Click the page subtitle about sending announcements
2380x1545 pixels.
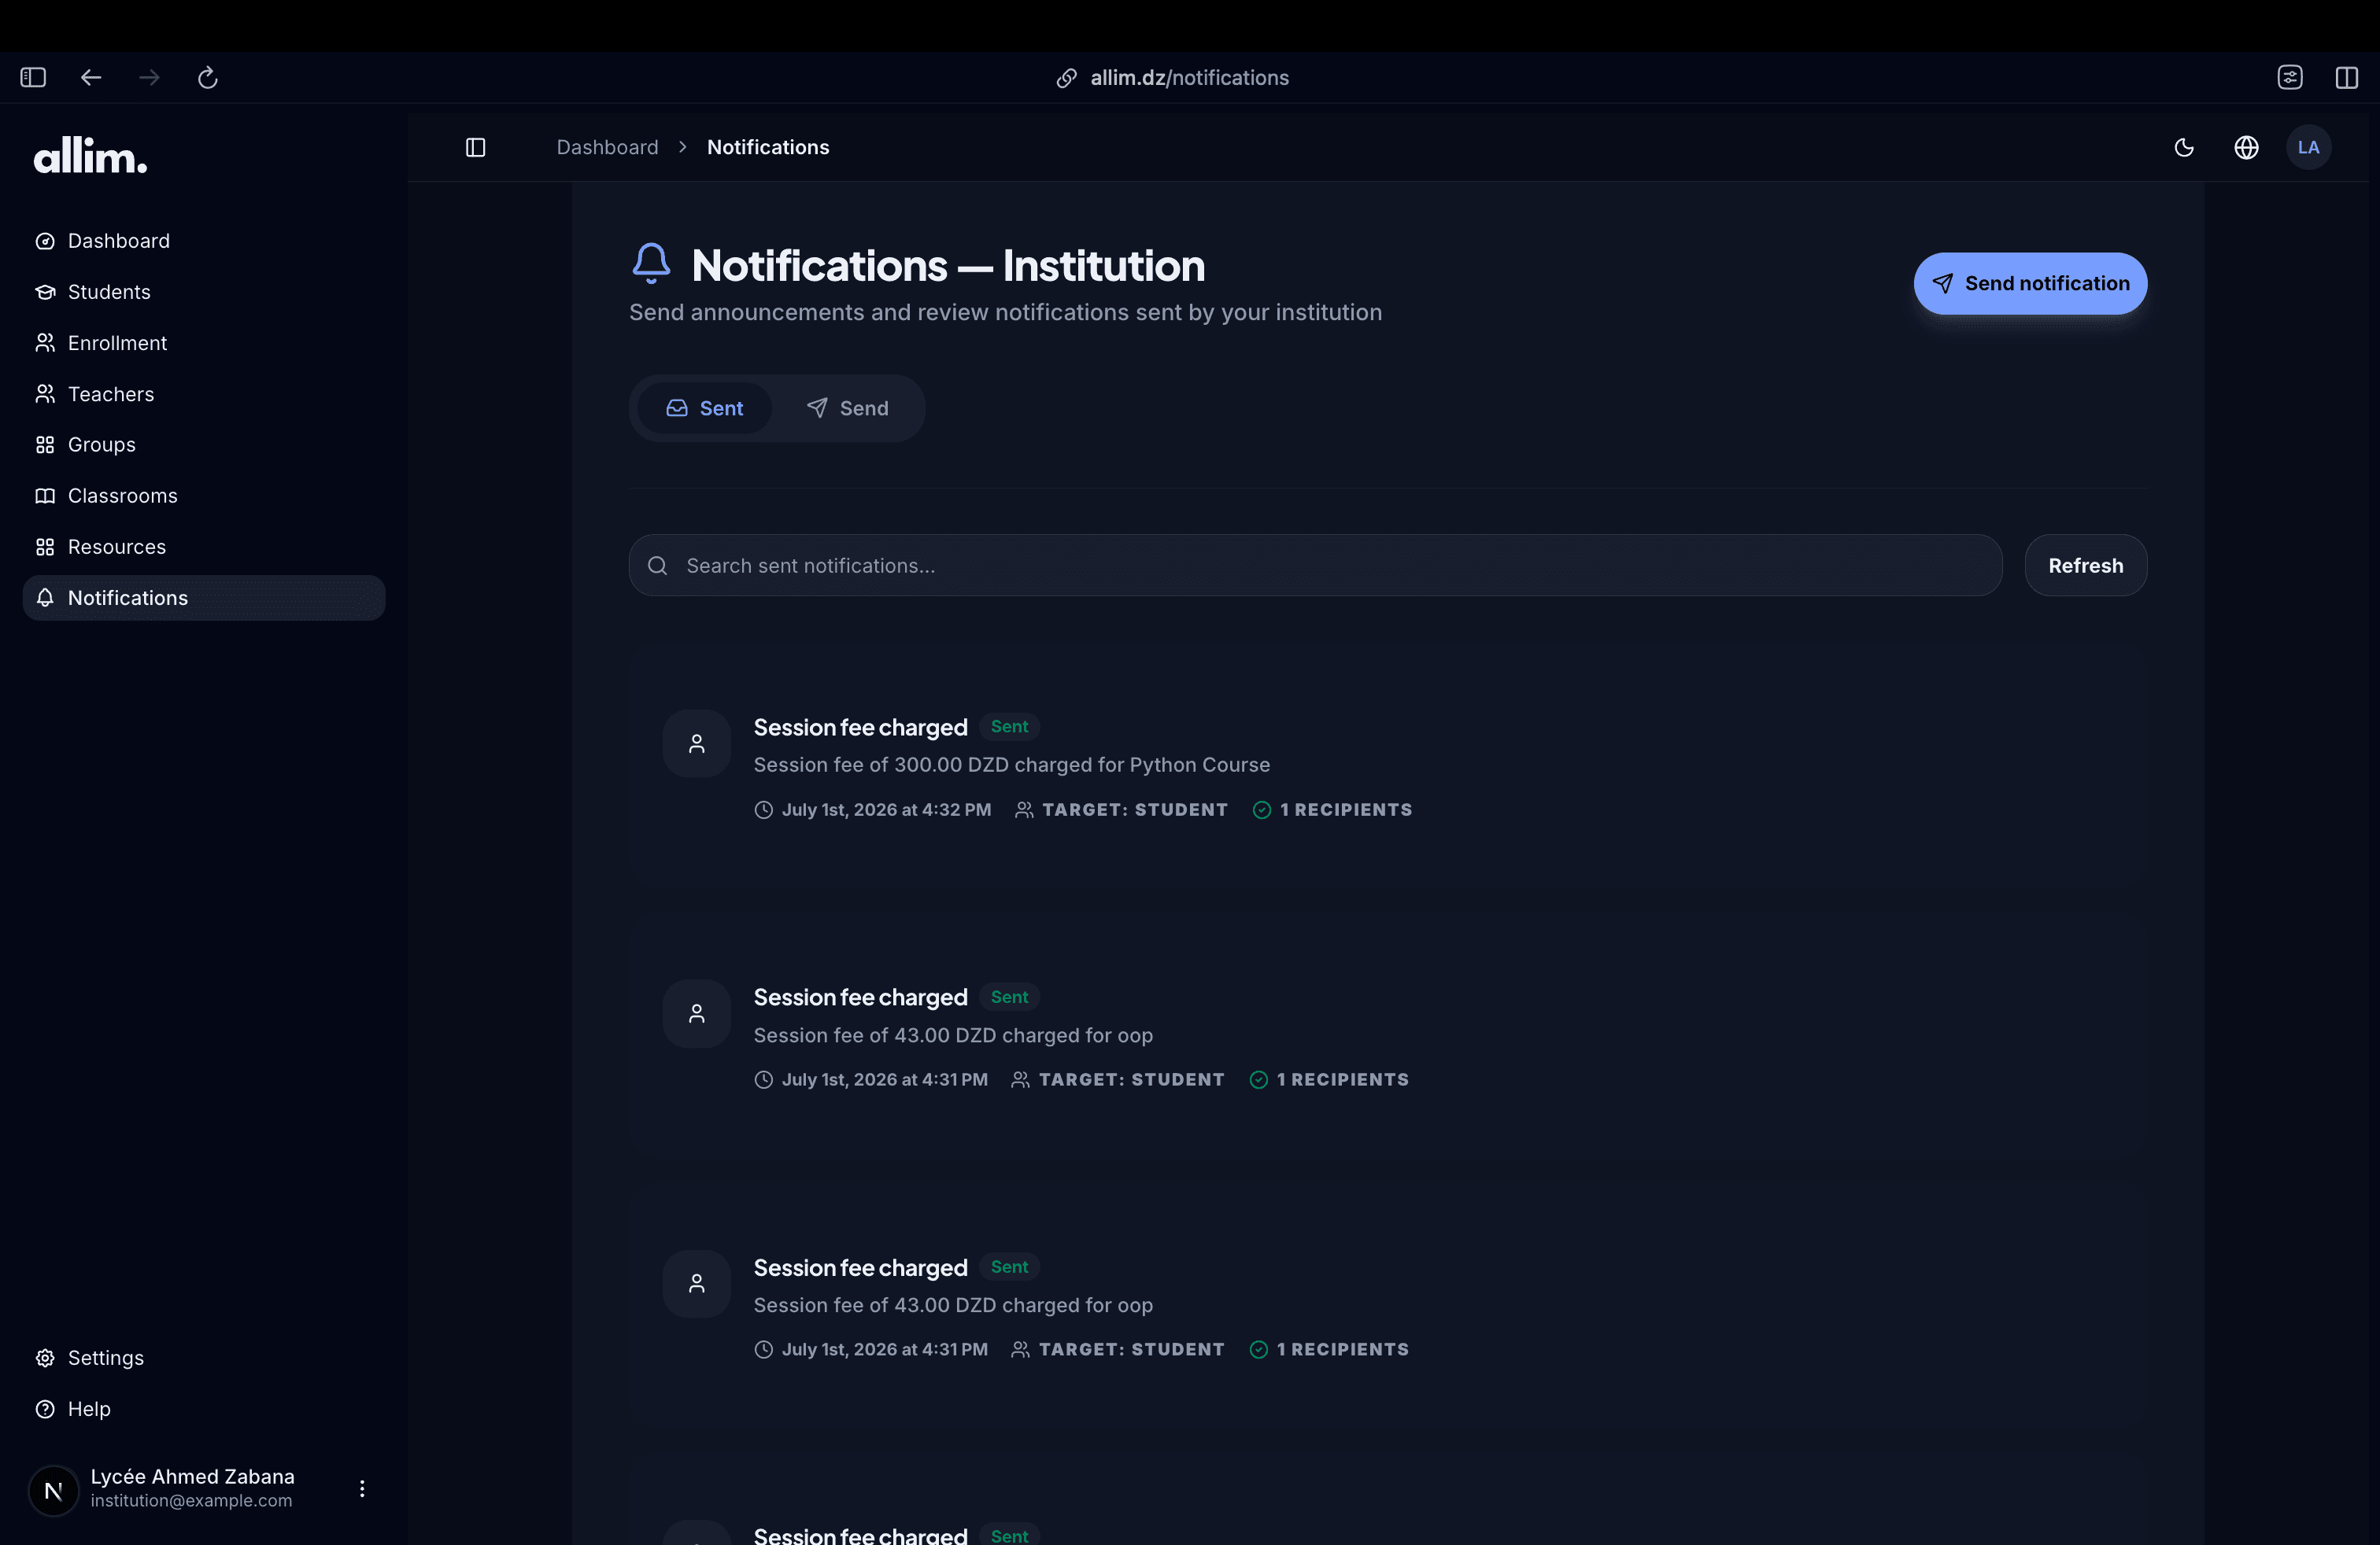pyautogui.click(x=1005, y=312)
